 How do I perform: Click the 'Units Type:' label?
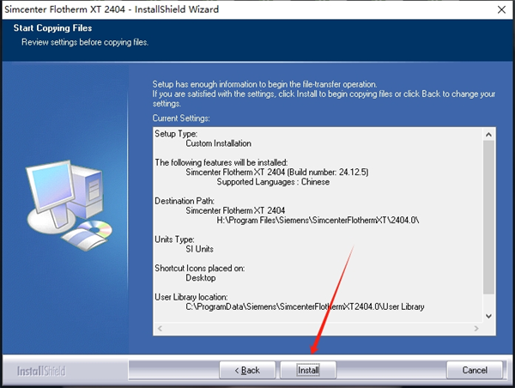coord(174,239)
